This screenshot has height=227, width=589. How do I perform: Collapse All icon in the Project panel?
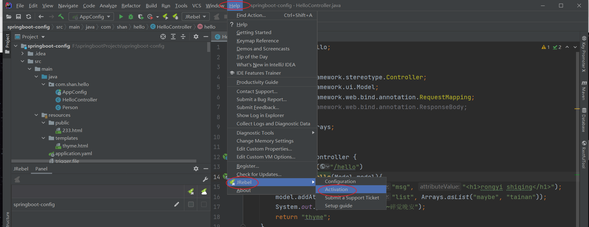[x=183, y=37]
